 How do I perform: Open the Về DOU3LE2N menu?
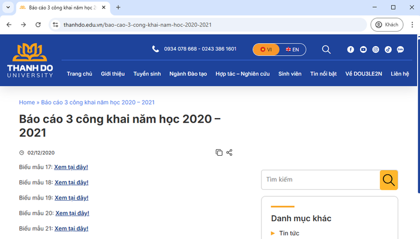(x=364, y=74)
